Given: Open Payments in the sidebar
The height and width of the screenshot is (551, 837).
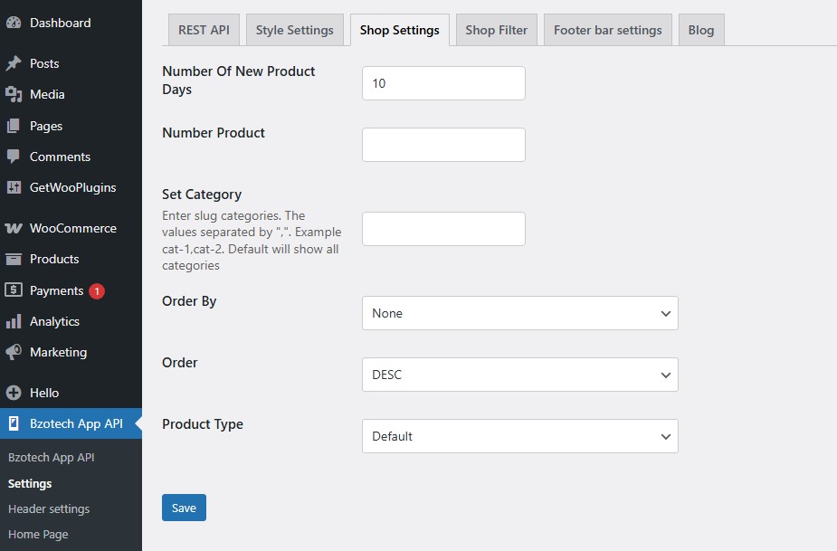Looking at the screenshot, I should [x=71, y=290].
